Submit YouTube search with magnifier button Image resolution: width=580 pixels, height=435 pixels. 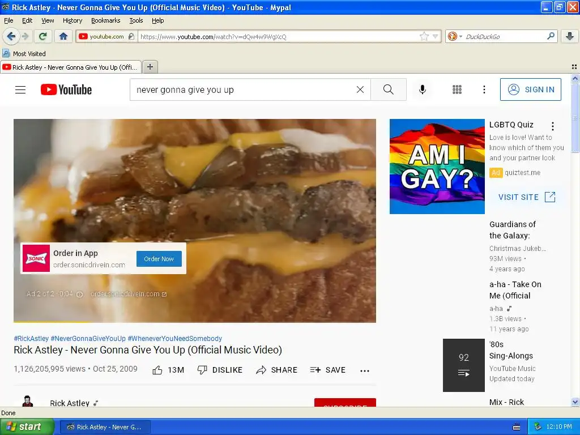389,89
